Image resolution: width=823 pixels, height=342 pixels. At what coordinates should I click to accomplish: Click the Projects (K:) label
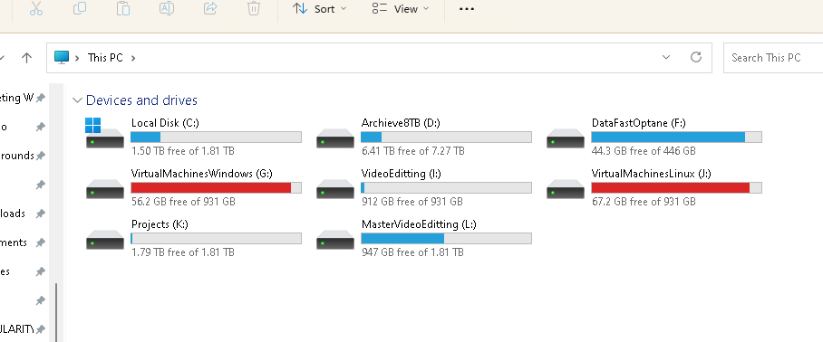(x=160, y=224)
